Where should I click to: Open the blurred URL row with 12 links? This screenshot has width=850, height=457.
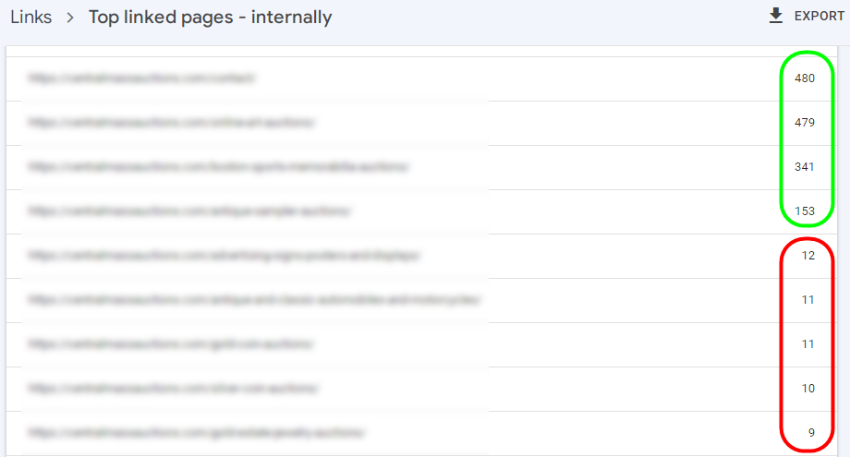[x=421, y=256]
